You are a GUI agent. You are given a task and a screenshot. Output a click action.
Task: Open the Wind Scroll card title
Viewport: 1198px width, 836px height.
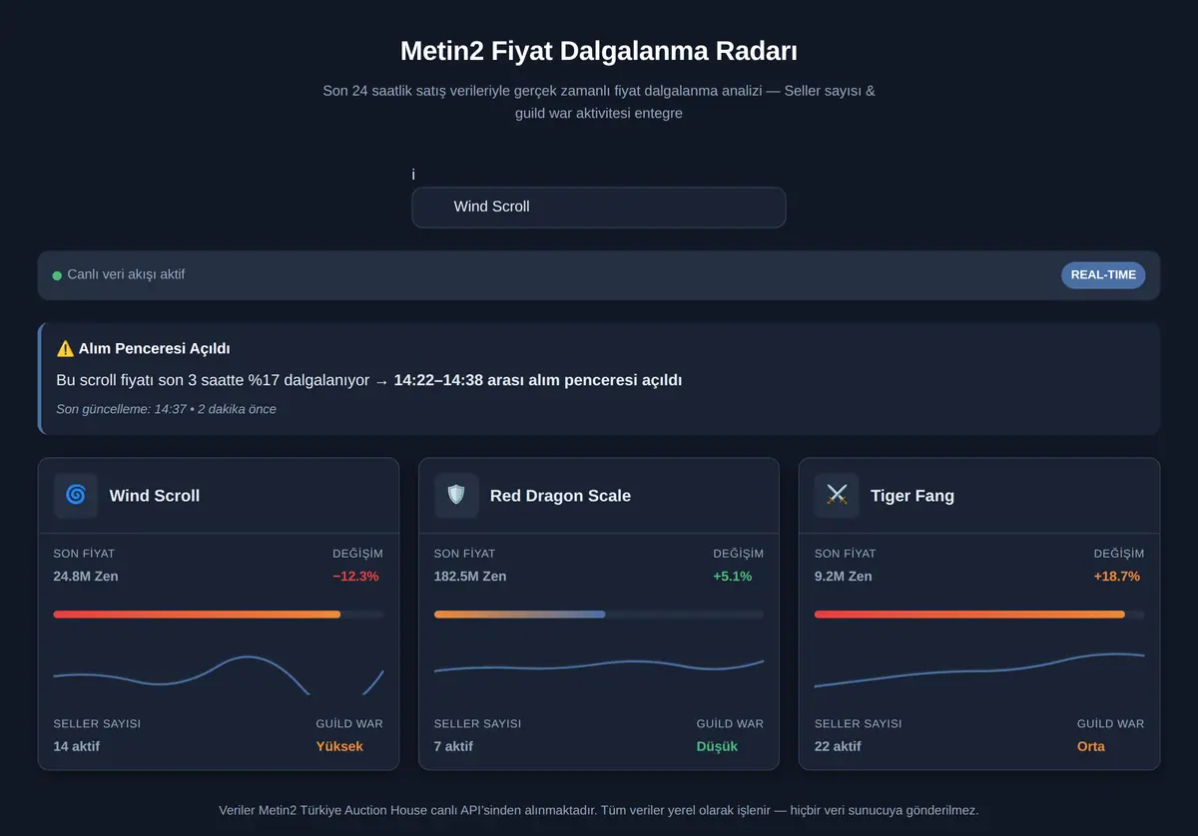155,495
